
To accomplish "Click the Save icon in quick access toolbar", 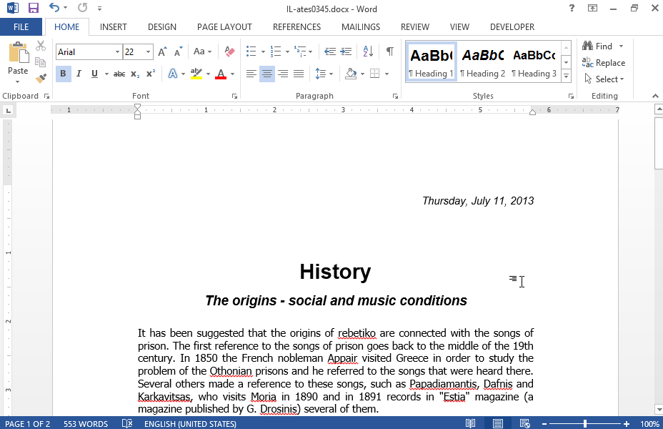I will pyautogui.click(x=34, y=8).
